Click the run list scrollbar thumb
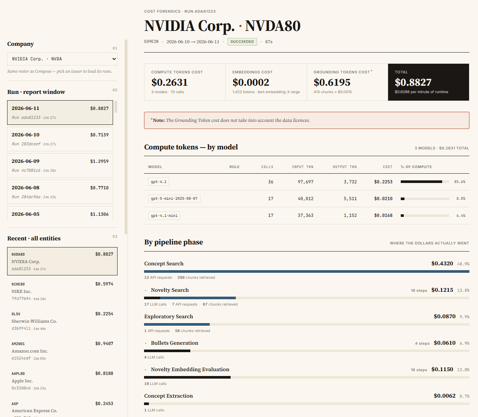The width and height of the screenshot is (478, 417). coord(116,107)
